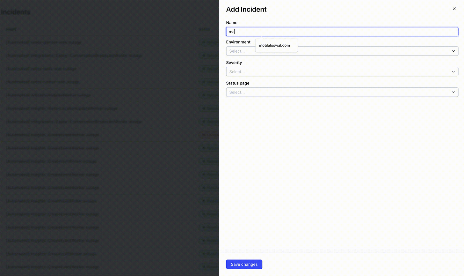
Task: Click the Severity field label
Action: click(234, 63)
